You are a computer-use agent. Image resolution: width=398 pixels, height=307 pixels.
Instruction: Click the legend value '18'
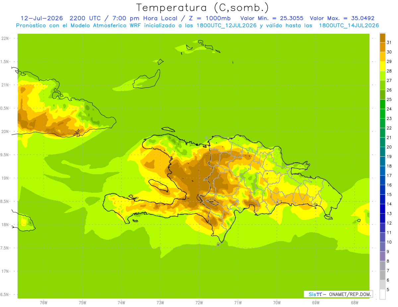[x=389, y=166]
